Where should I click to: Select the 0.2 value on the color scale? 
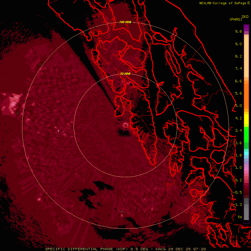[238, 180]
